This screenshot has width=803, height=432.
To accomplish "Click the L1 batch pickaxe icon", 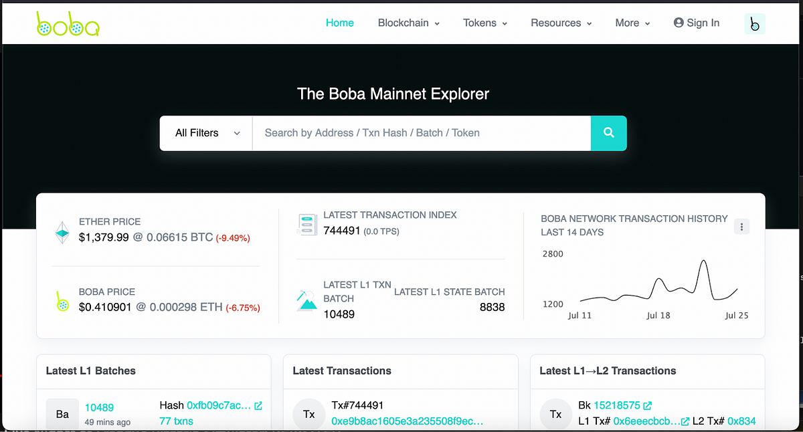I will [x=306, y=300].
